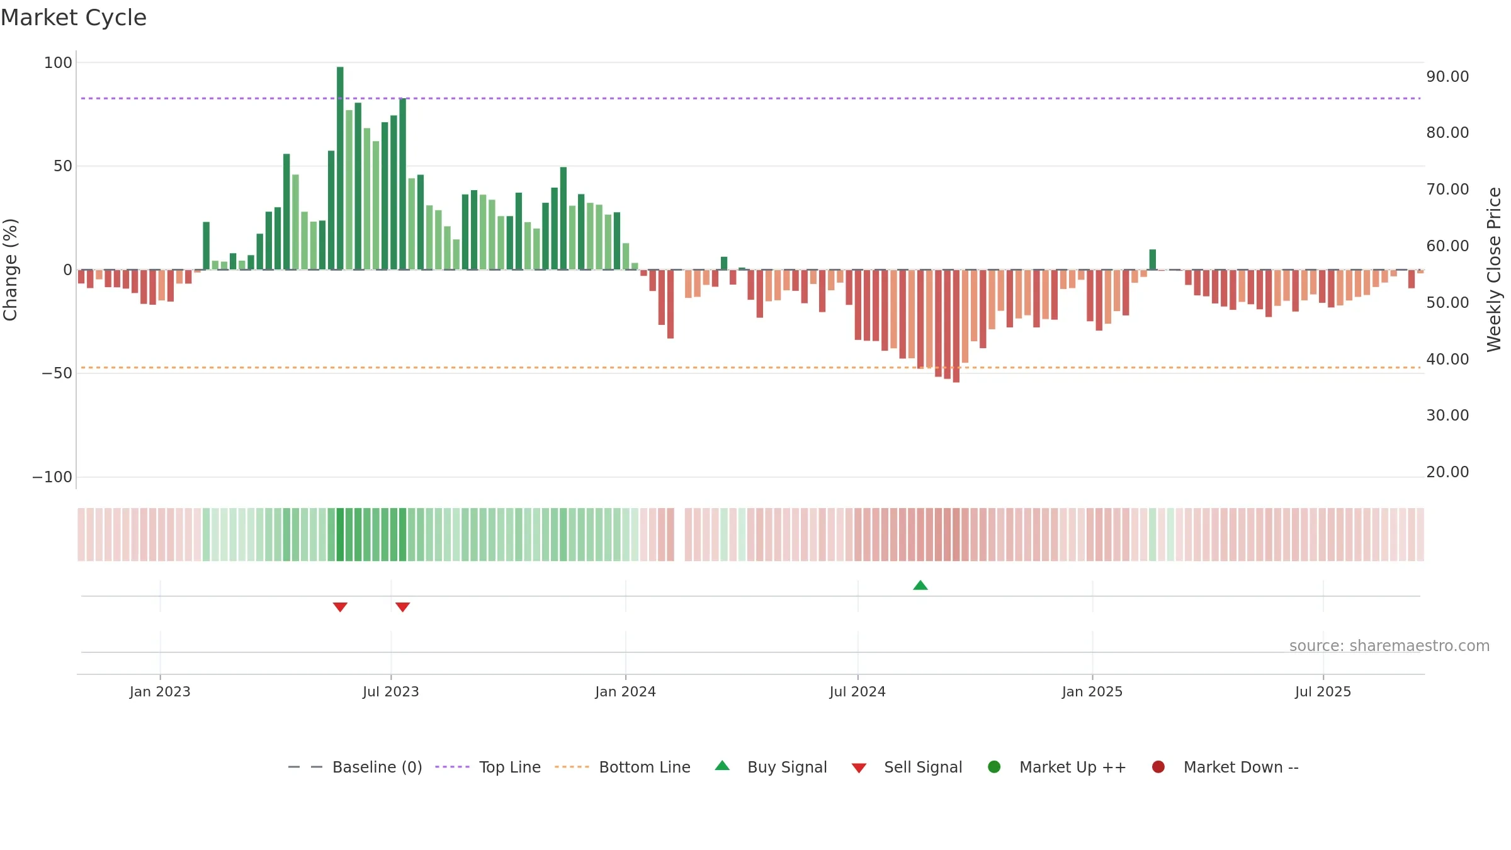The image size is (1511, 850).
Task: Click the 20.00 price tick label
Action: click(1447, 472)
